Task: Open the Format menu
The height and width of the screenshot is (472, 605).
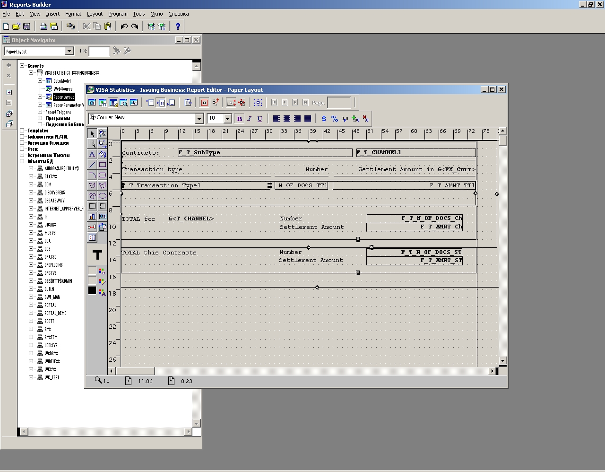Action: [x=73, y=14]
